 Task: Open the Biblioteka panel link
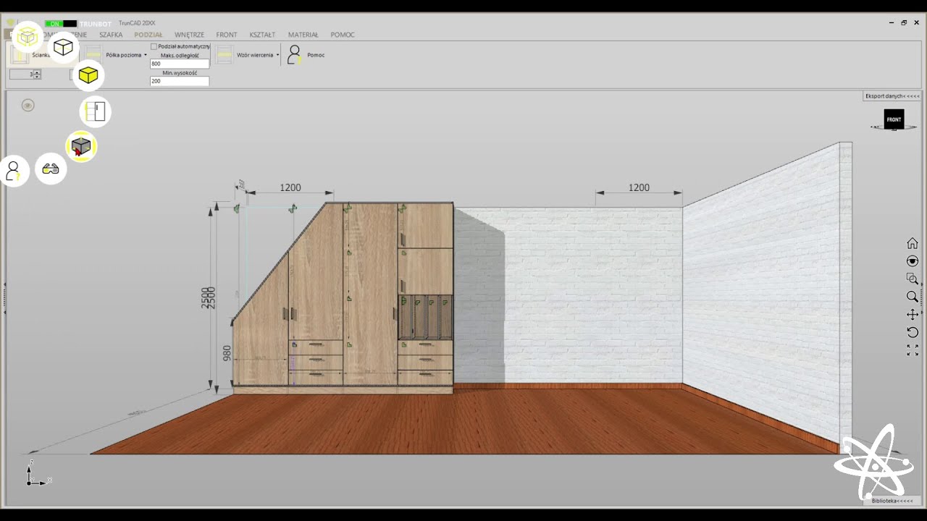coord(892,501)
